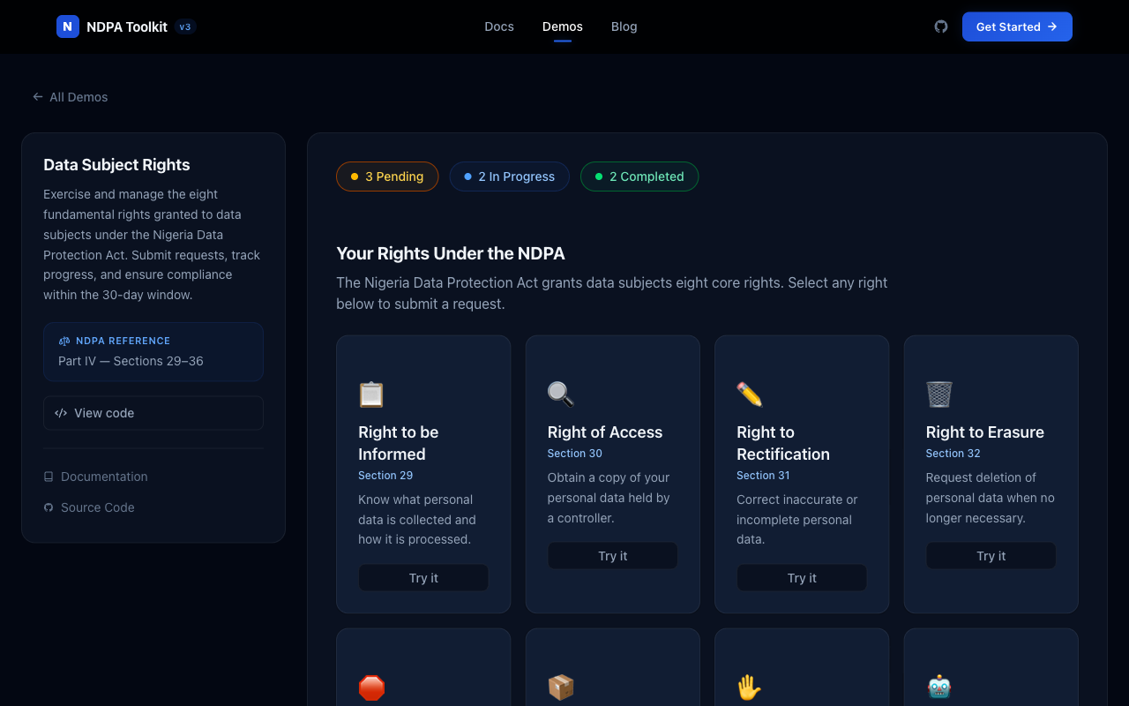Open the Documentation sidebar link
This screenshot has height=706, width=1129.
point(95,477)
